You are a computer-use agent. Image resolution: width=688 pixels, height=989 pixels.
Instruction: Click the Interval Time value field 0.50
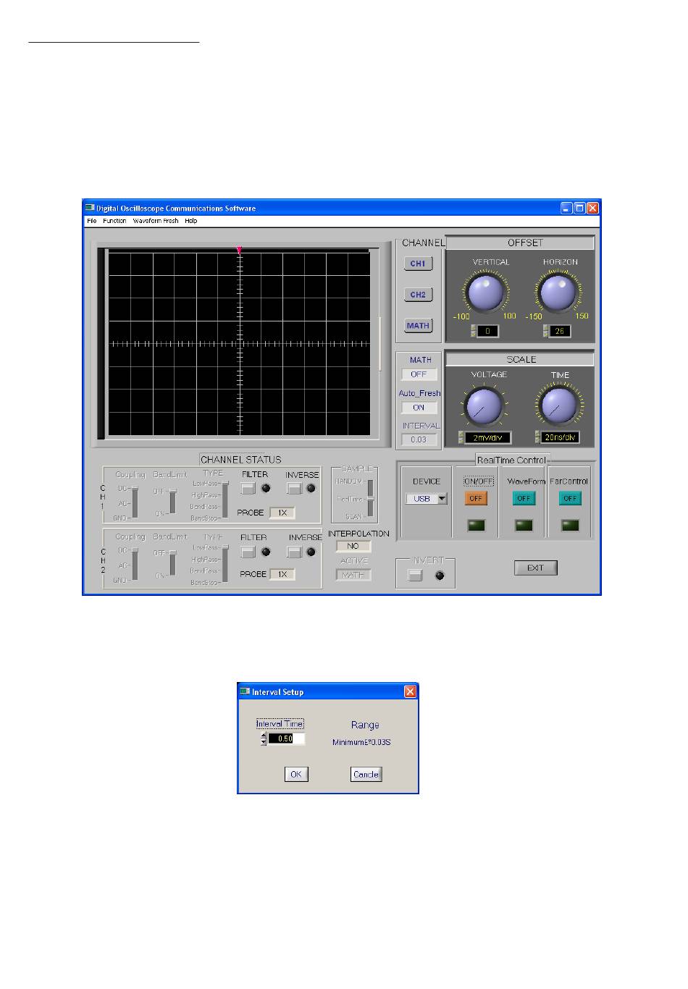(x=287, y=739)
